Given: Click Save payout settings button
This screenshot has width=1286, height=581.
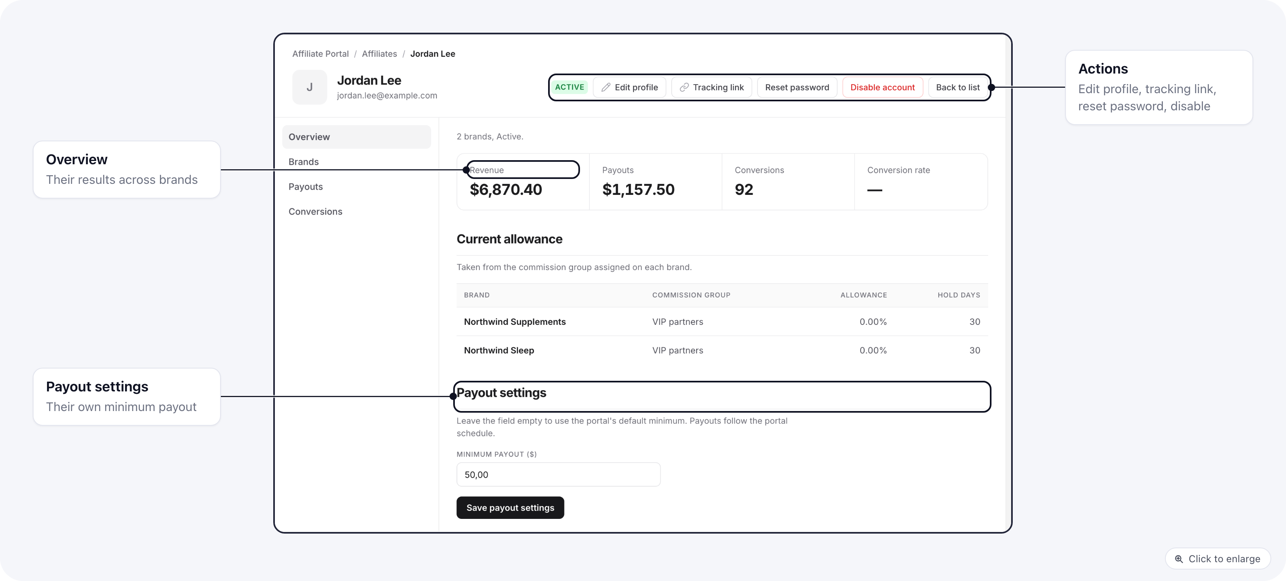Looking at the screenshot, I should point(510,508).
